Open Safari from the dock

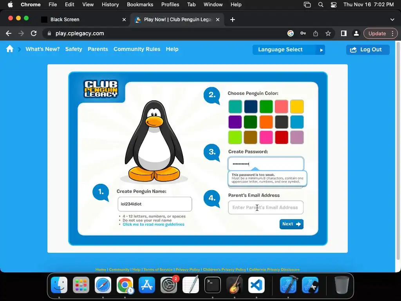(x=103, y=285)
